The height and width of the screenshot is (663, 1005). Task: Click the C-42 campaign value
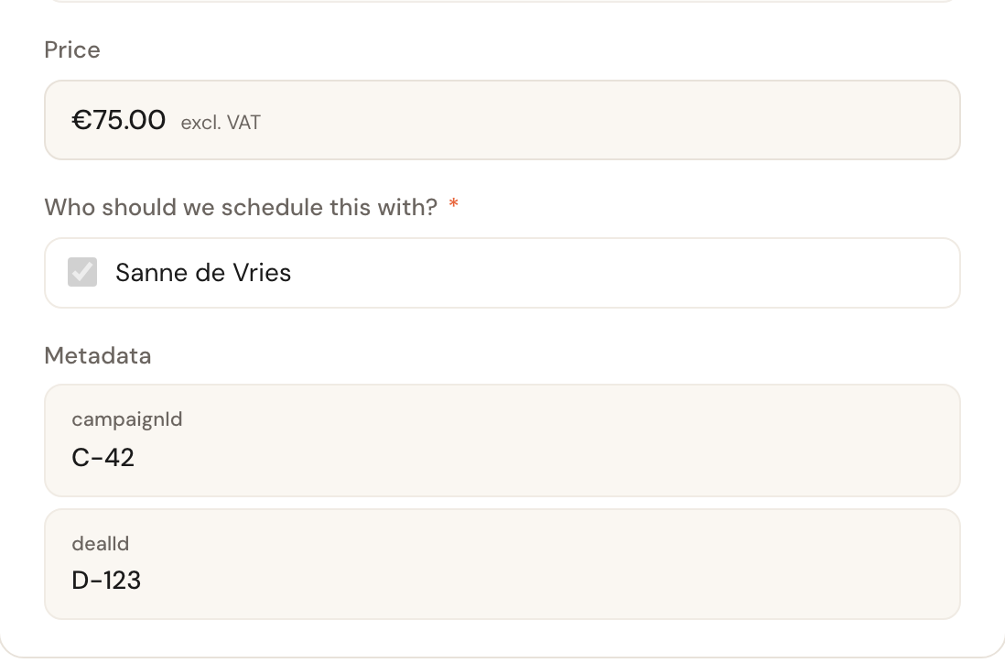[x=103, y=458]
